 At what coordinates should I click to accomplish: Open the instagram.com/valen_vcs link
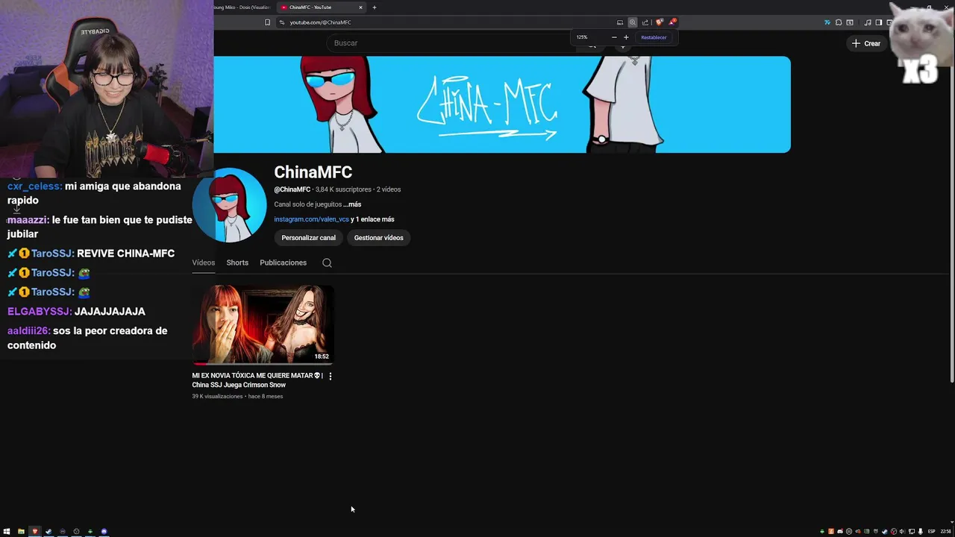click(x=311, y=219)
